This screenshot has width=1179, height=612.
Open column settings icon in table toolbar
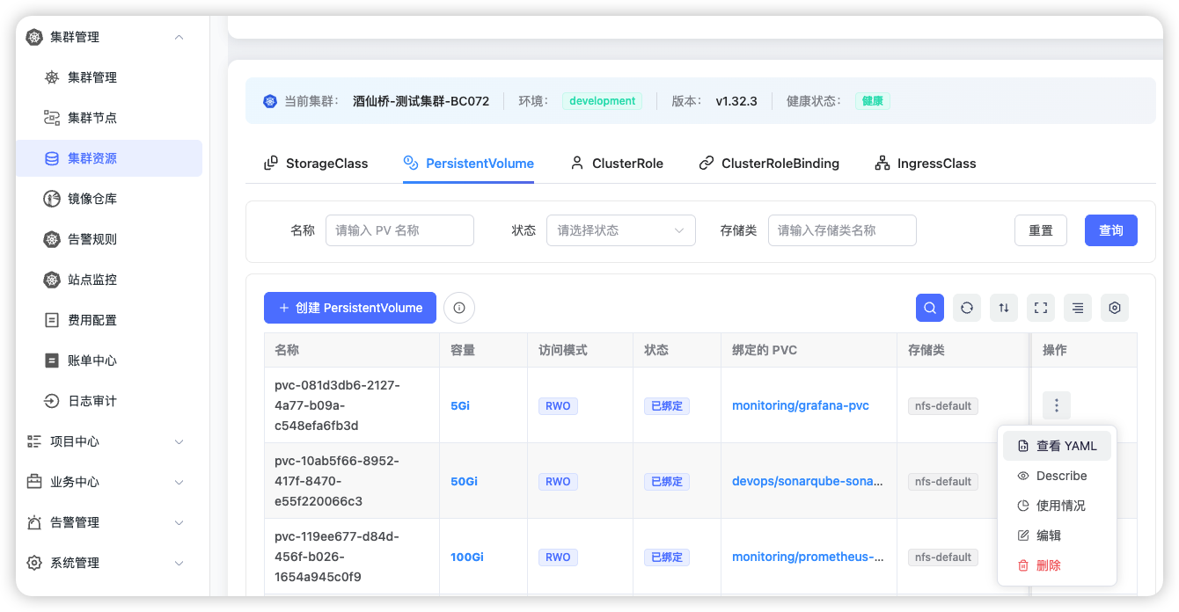(x=1115, y=308)
